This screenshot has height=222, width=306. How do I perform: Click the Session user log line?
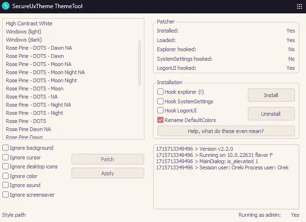pyautogui.click(x=222, y=167)
